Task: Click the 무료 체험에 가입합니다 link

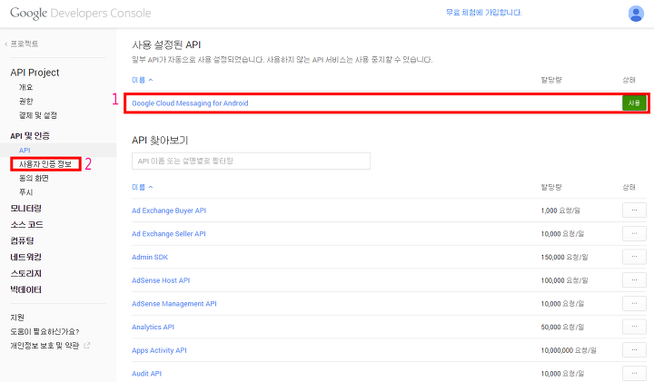Action: 484,13
